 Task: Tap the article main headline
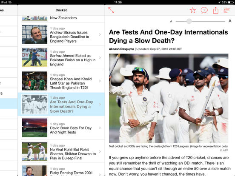pos(169,37)
